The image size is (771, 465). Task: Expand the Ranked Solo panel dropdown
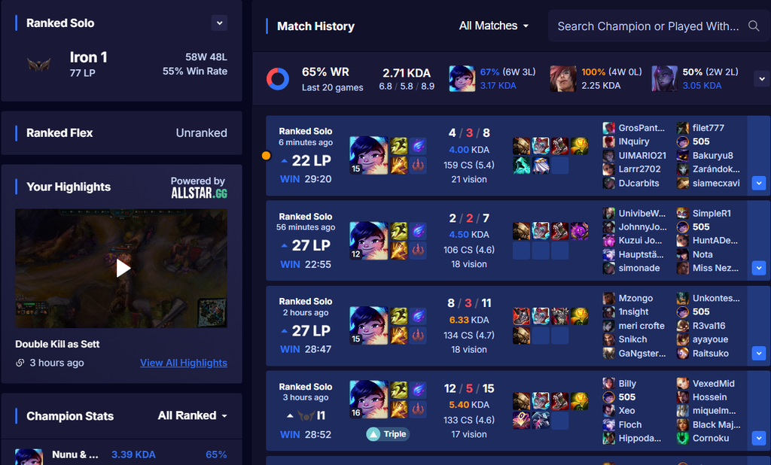click(219, 23)
